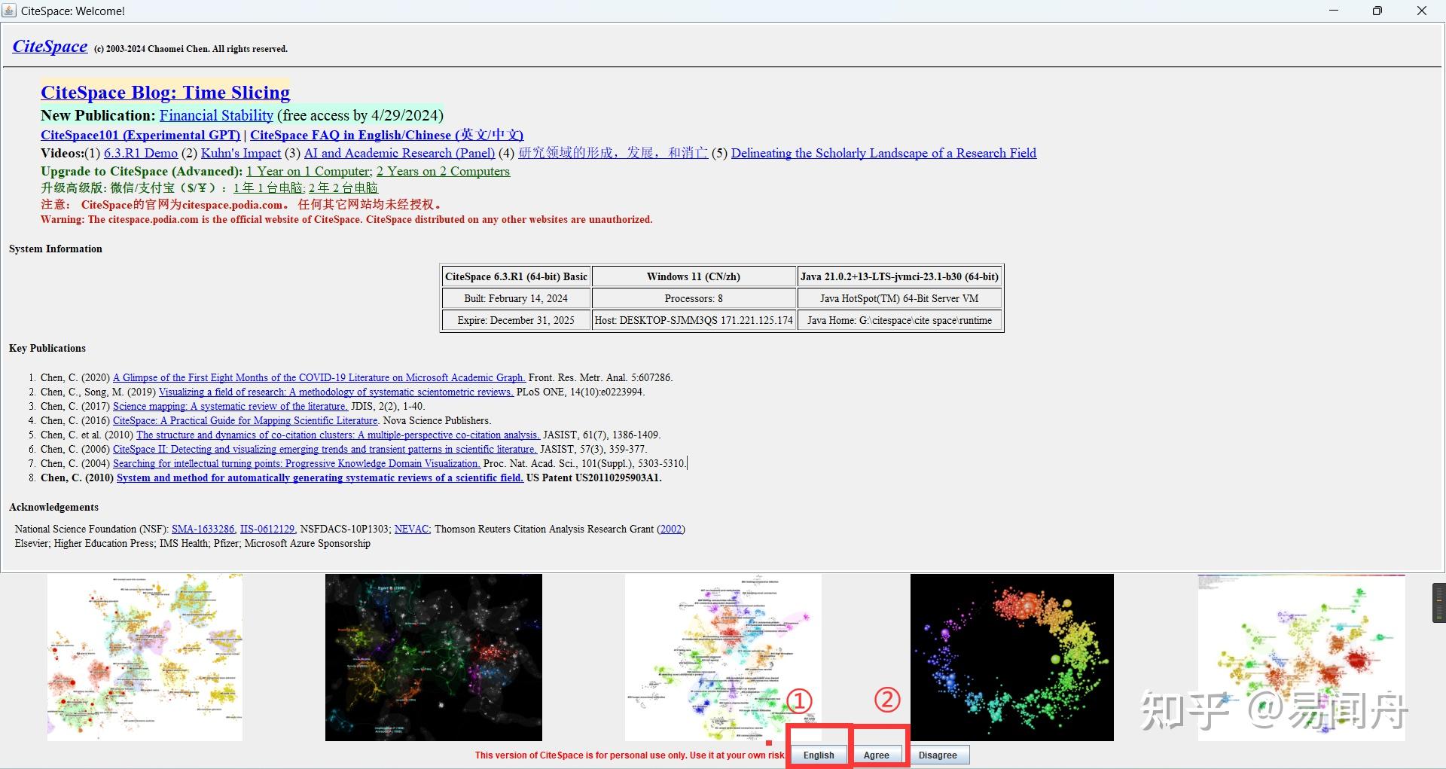The width and height of the screenshot is (1446, 769).
Task: Open the IIS-0612129 NSF grant link
Action: [267, 529]
